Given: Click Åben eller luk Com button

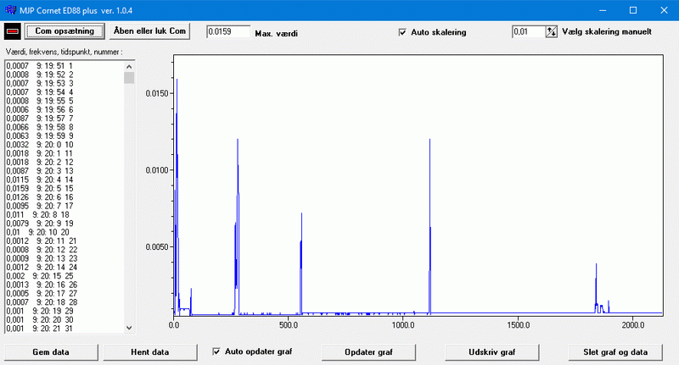Looking at the screenshot, I should tap(149, 31).
